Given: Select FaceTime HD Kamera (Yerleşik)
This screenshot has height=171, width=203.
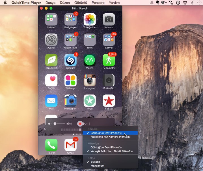Looking at the screenshot, I should (x=110, y=137).
